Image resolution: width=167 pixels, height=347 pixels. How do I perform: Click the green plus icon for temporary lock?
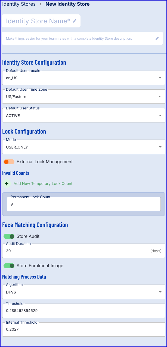click(x=7, y=184)
